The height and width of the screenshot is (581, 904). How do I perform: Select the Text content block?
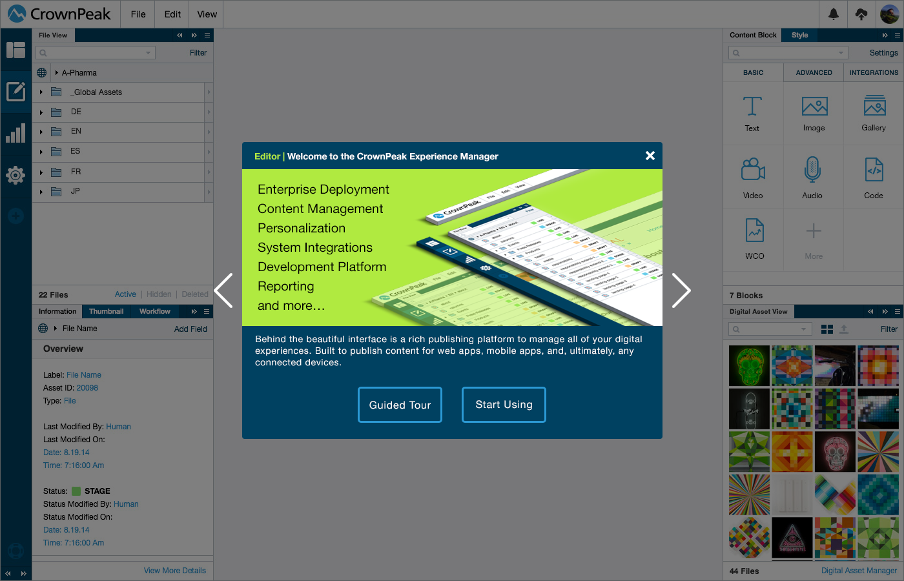click(752, 114)
